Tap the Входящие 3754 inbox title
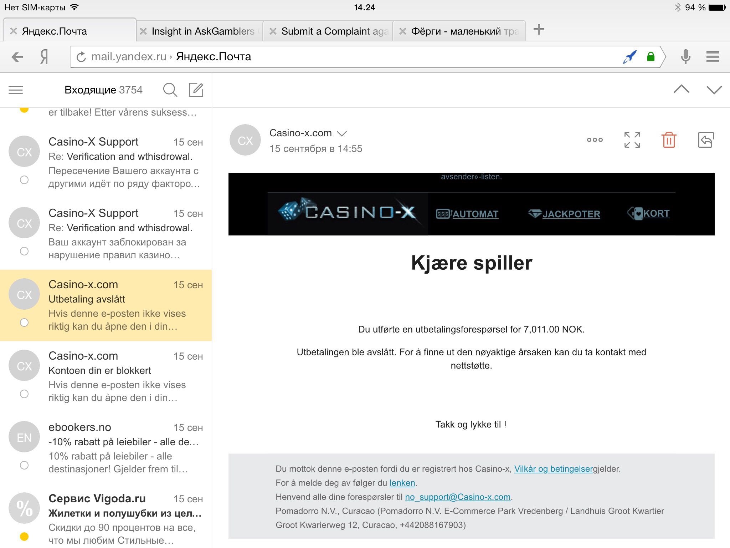This screenshot has height=548, width=730. (103, 90)
